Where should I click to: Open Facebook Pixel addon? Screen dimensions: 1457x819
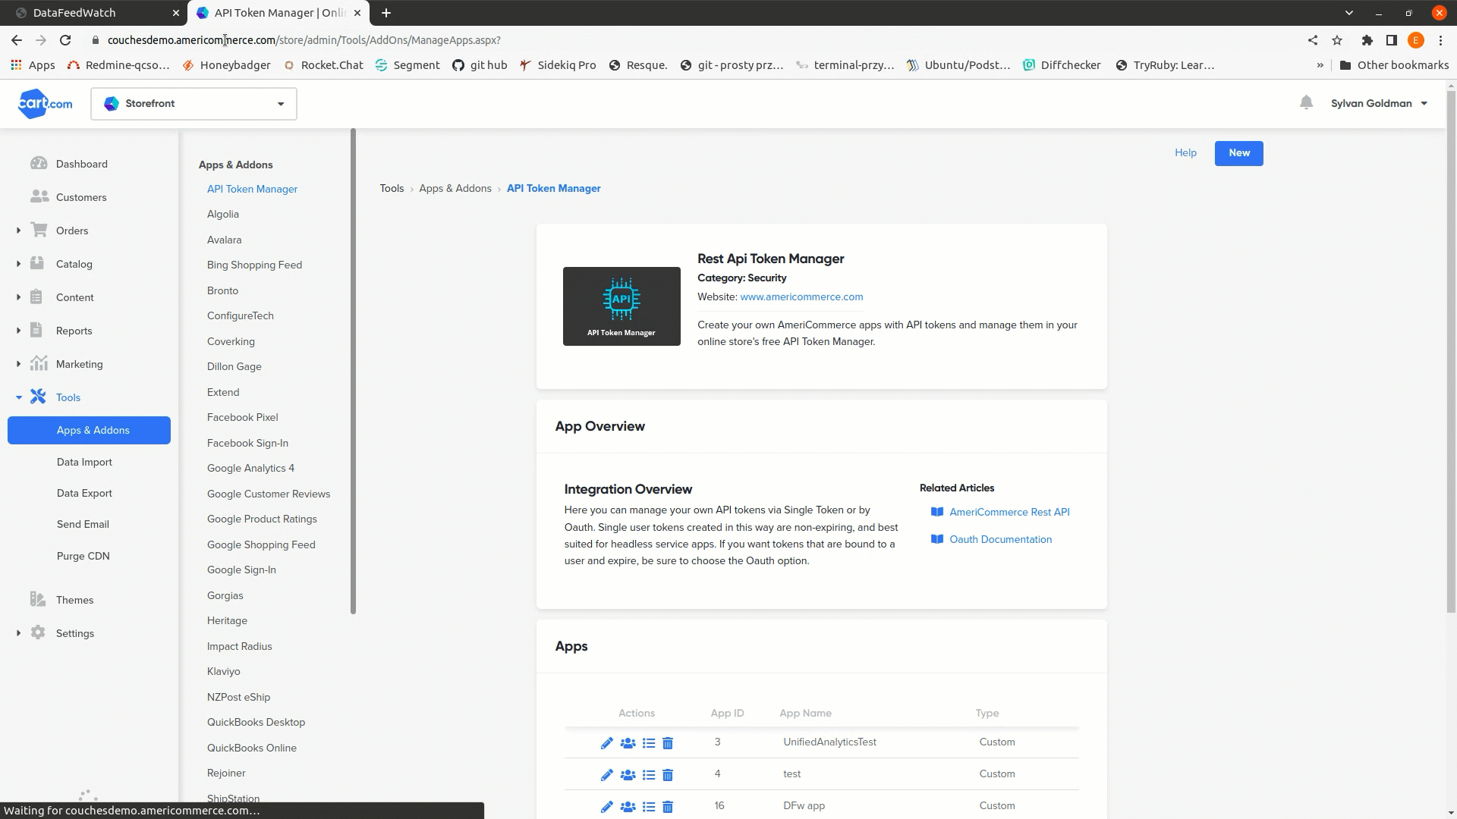click(x=243, y=418)
